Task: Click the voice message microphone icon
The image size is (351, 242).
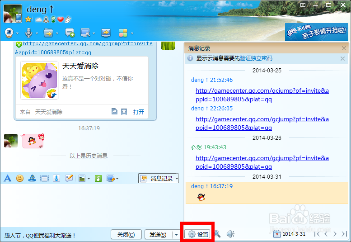Action: click(x=56, y=178)
